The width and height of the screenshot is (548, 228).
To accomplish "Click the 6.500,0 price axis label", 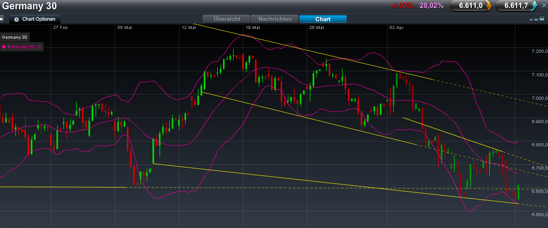I will [540, 214].
